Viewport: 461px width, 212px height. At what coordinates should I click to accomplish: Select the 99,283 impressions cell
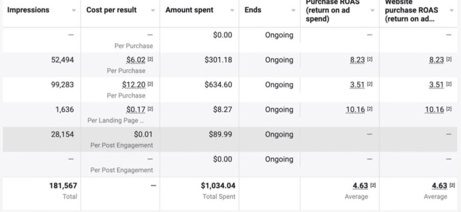click(x=62, y=85)
